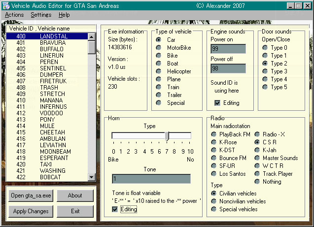Select vehicle 407 FIRETRUK
Image resolution: width=314 pixels, height=227 pixels.
pyautogui.click(x=47, y=81)
